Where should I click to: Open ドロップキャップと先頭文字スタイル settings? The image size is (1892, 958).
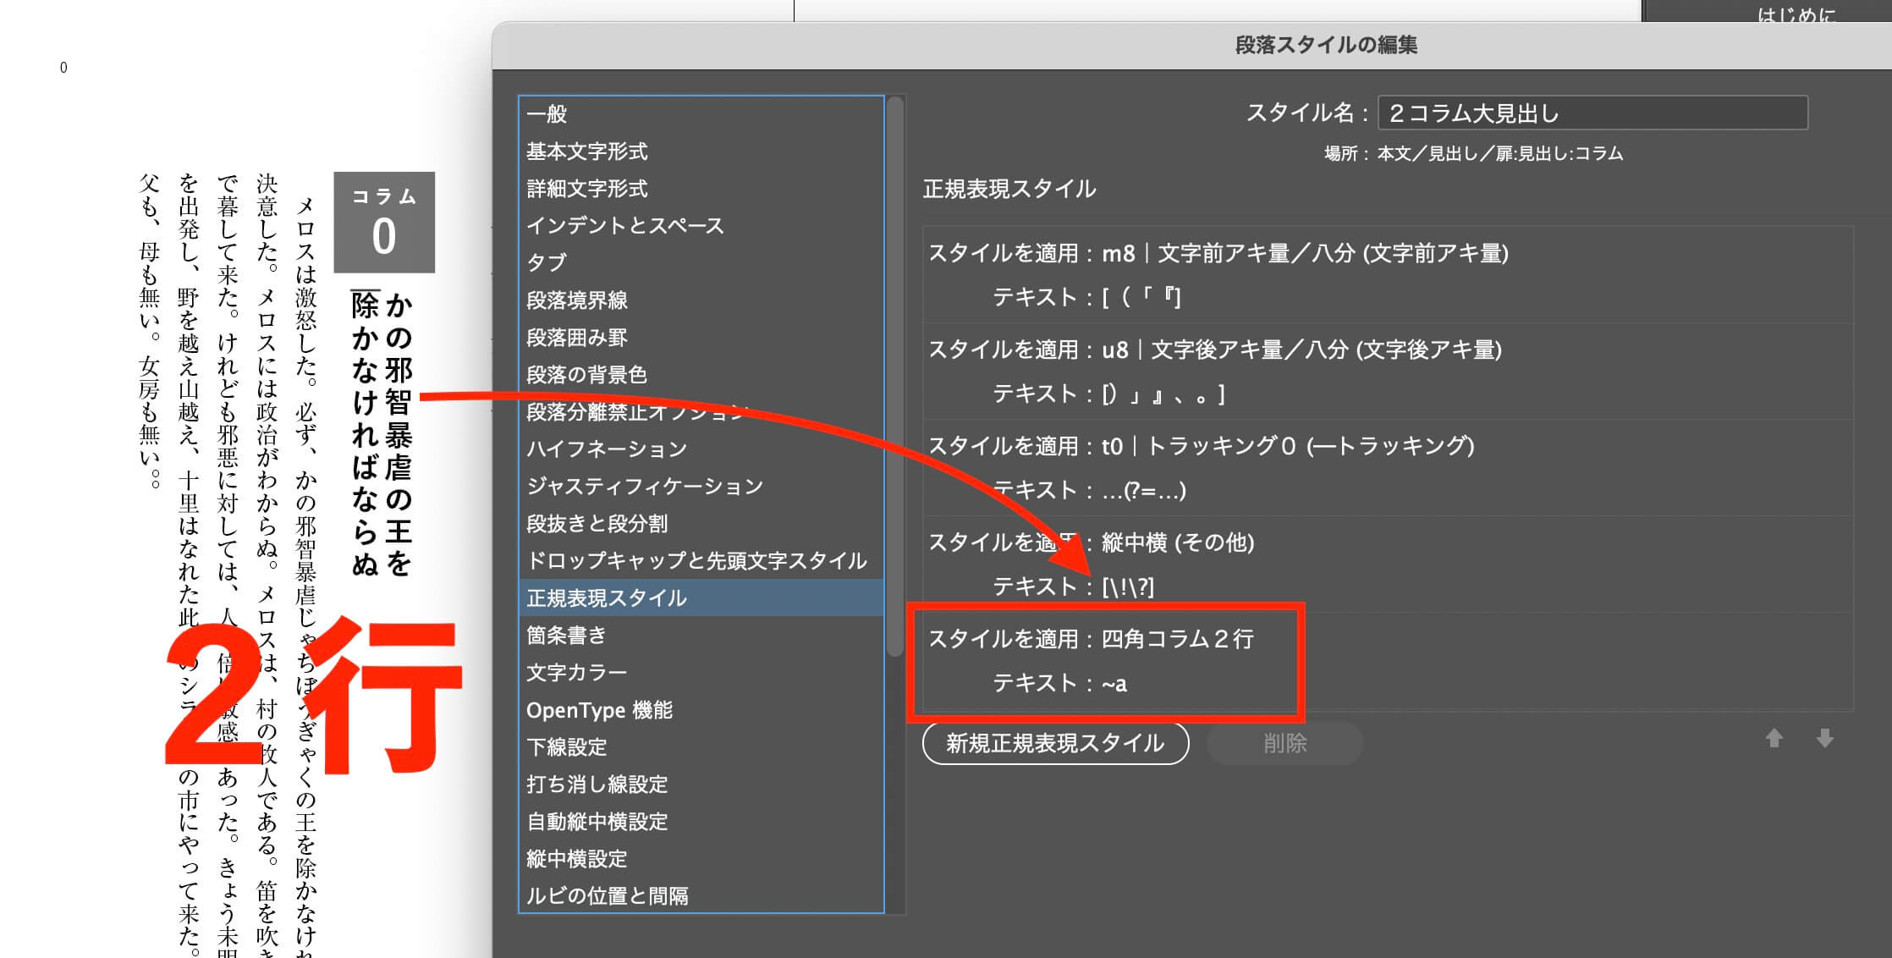[x=696, y=561]
